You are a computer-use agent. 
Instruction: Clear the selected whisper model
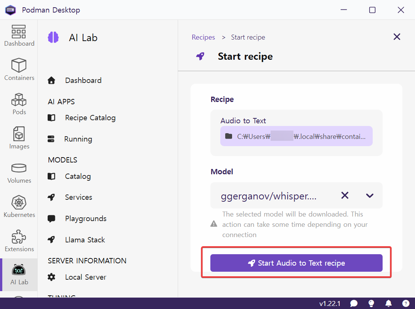(344, 196)
